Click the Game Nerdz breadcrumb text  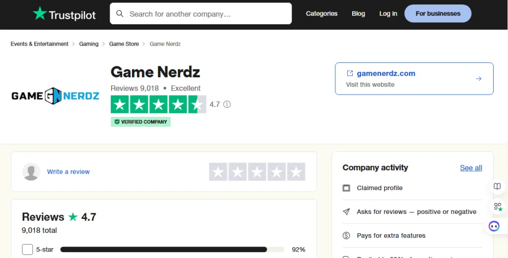(x=165, y=44)
